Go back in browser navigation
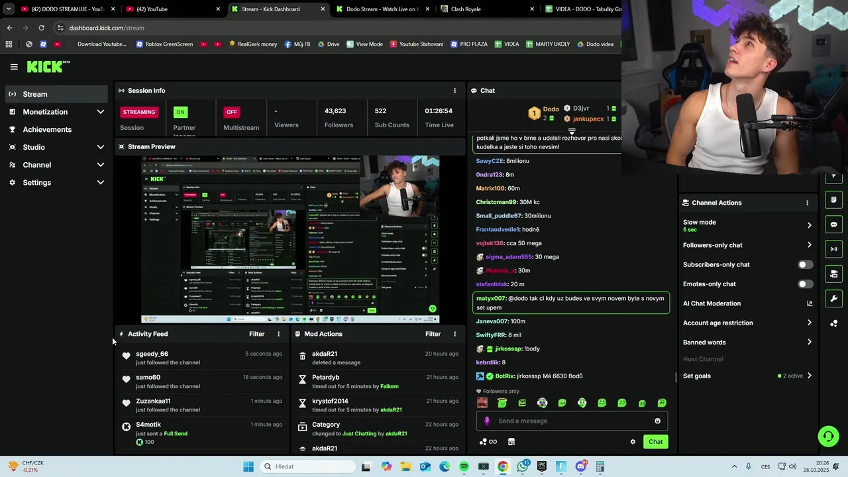The image size is (848, 477). click(x=9, y=28)
